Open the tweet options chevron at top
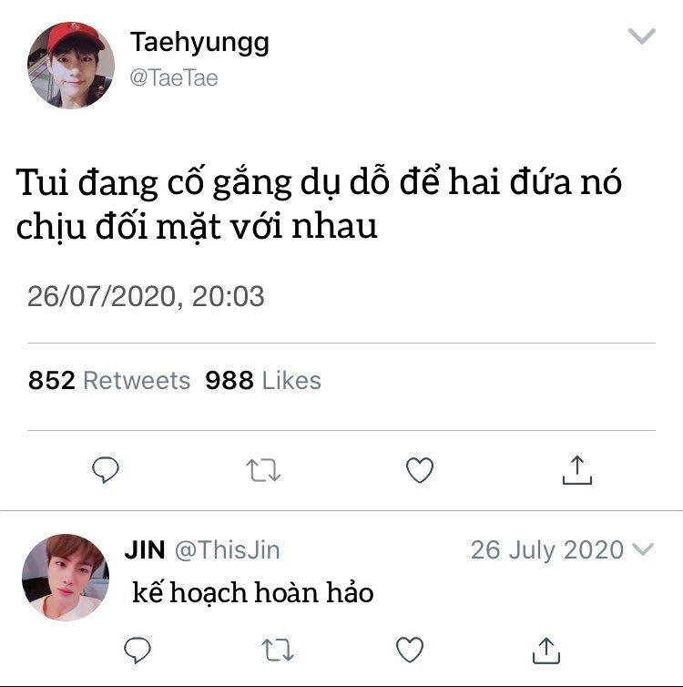This screenshot has height=687, width=683. click(642, 36)
